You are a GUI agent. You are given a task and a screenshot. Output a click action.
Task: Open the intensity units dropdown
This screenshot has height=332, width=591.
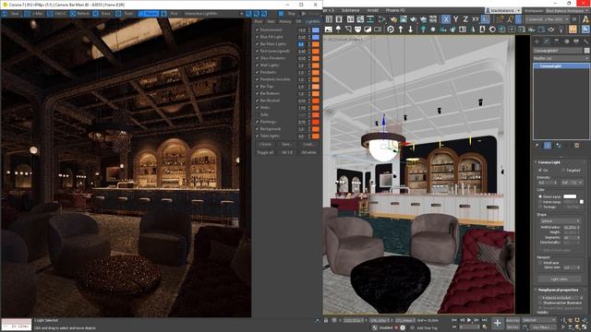573,183
